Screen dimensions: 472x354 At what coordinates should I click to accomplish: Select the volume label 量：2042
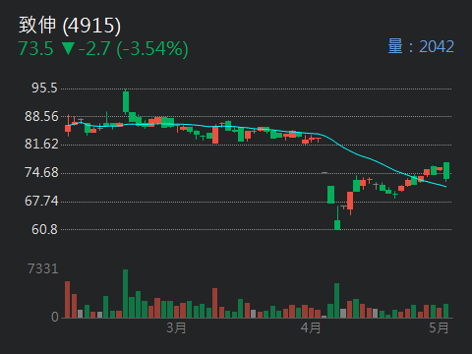(x=421, y=46)
